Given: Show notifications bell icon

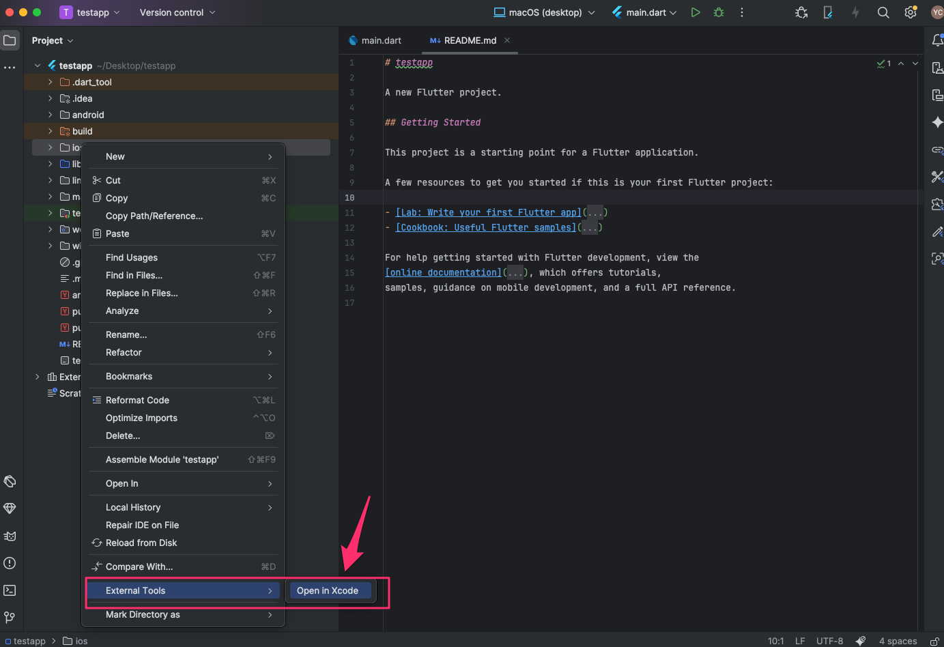Looking at the screenshot, I should (x=937, y=41).
